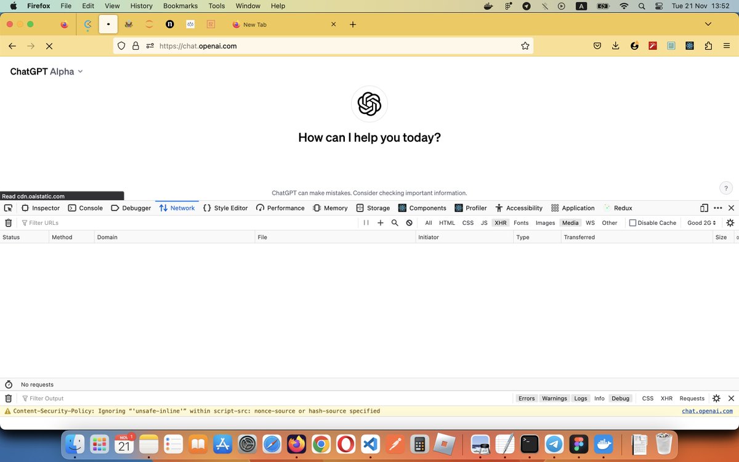
Task: Bookmark this page with the star
Action: (x=525, y=46)
